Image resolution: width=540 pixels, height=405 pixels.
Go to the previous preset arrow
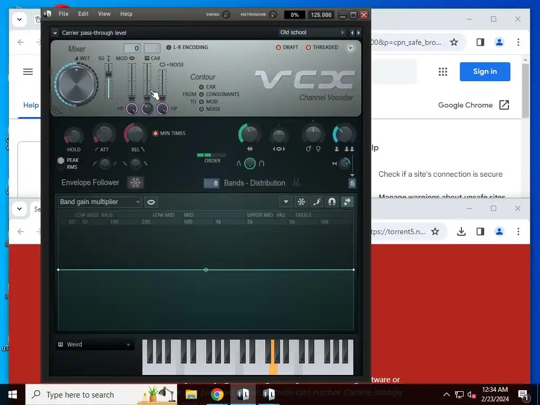pos(352,33)
